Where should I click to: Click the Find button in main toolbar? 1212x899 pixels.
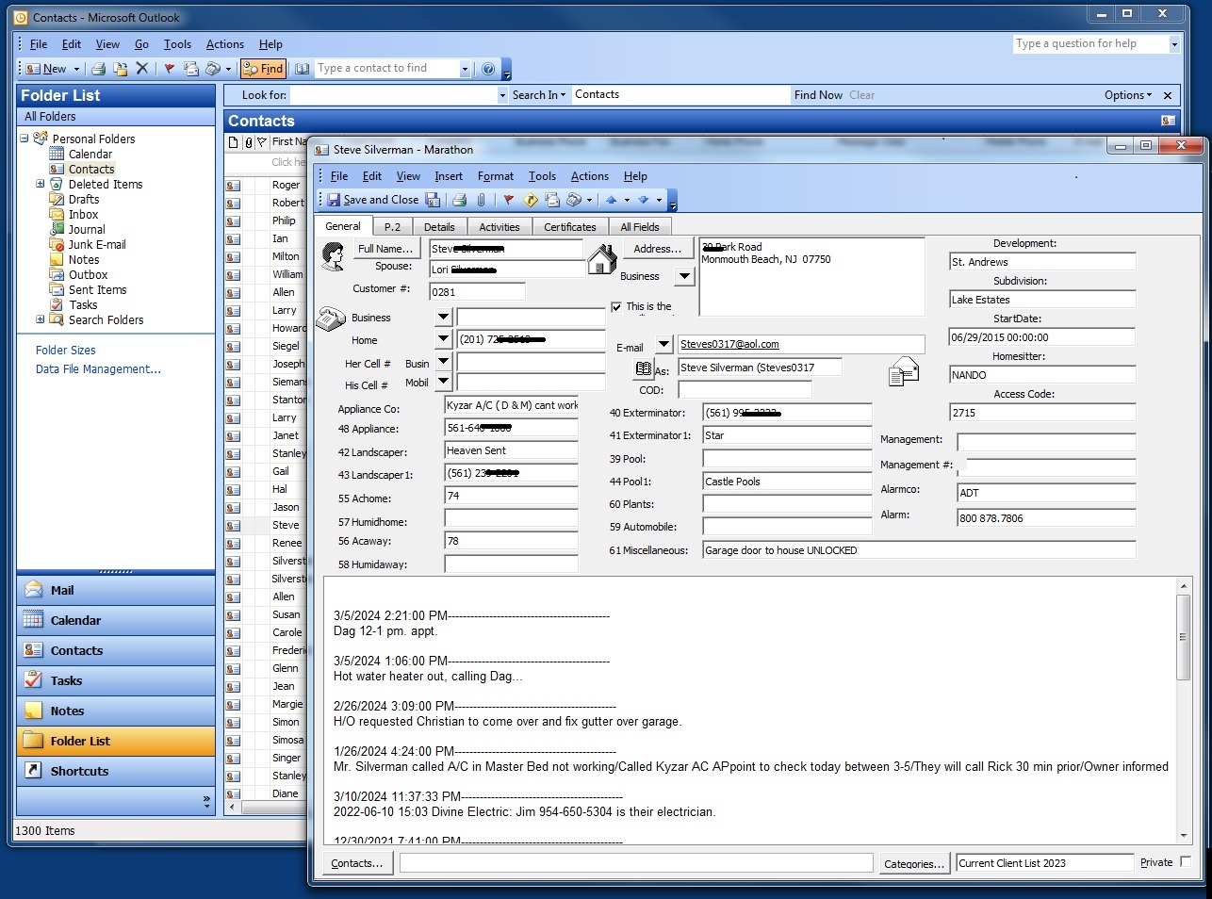pyautogui.click(x=263, y=69)
